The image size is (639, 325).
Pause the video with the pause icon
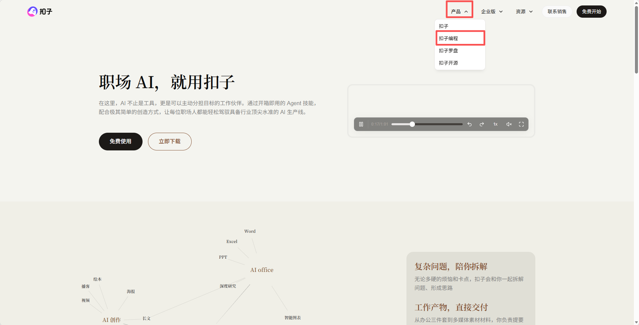(361, 124)
